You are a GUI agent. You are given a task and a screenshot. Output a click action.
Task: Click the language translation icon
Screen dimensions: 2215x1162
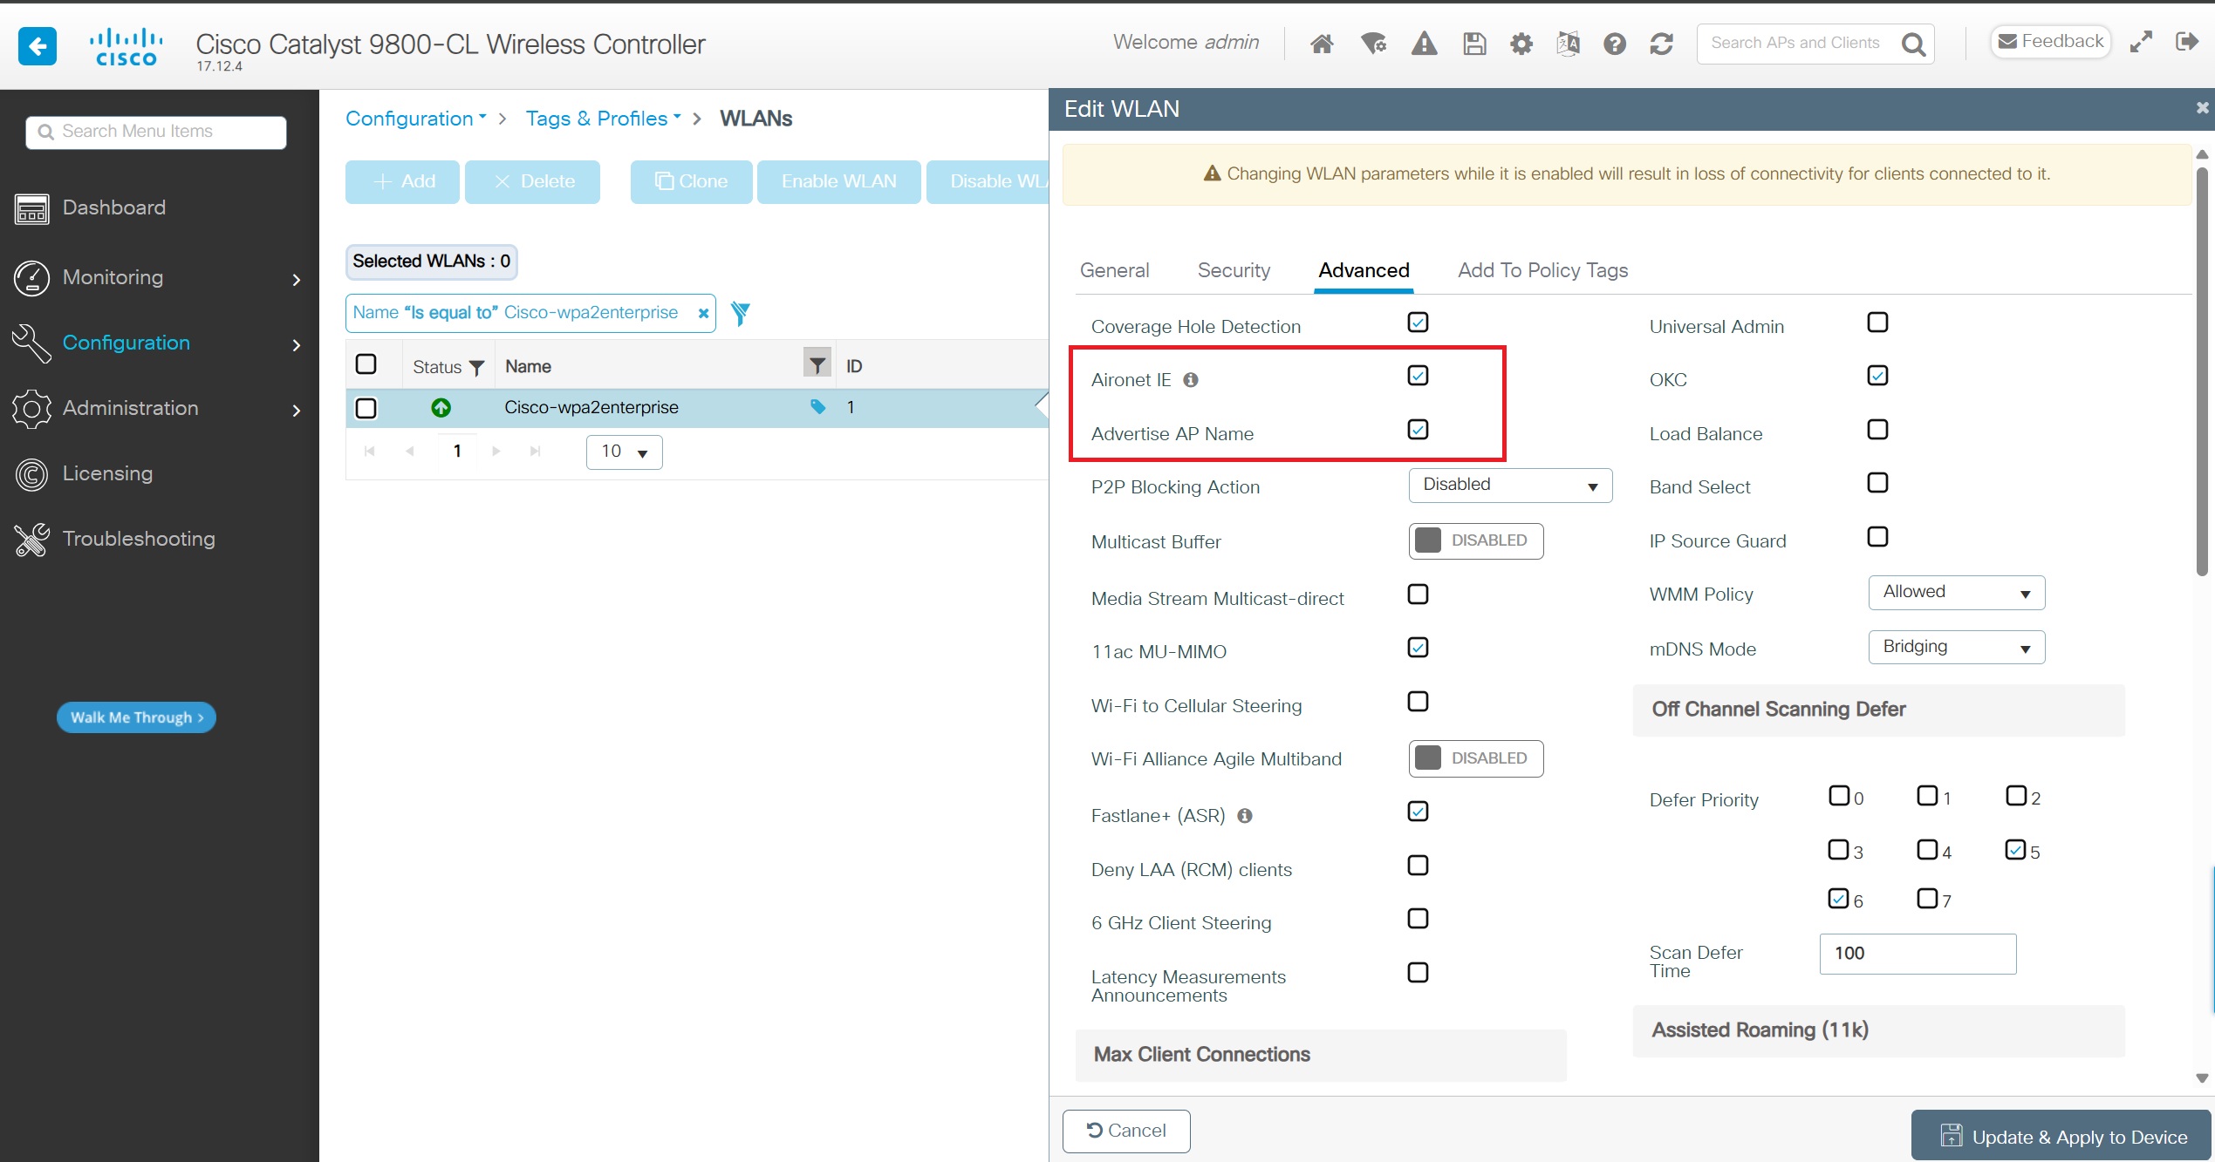click(1568, 44)
